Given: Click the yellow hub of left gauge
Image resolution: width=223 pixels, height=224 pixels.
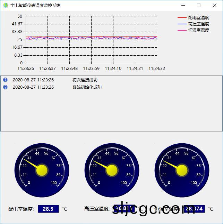Looking at the screenshot, I should pyautogui.click(x=42, y=170).
